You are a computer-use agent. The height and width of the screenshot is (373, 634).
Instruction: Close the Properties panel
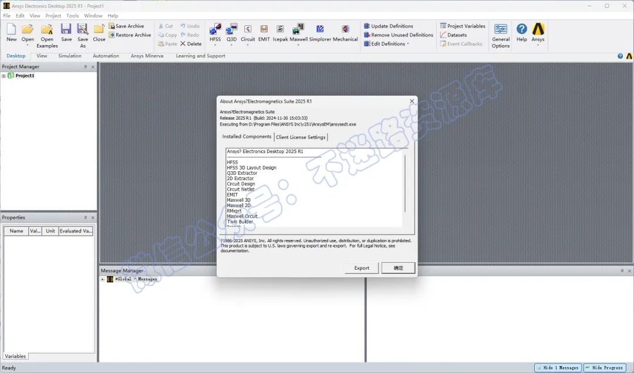click(x=93, y=218)
